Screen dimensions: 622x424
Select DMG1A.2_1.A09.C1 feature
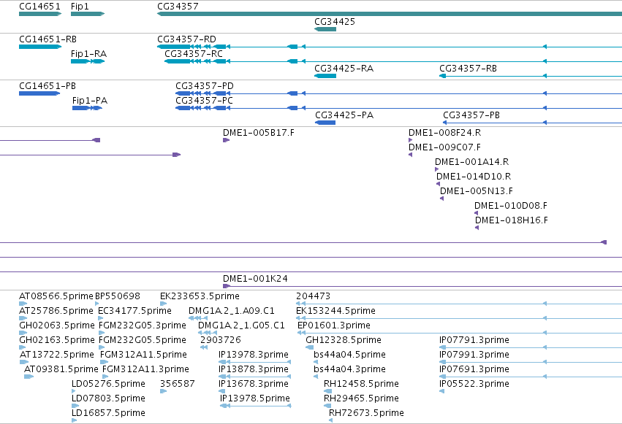pos(198,318)
